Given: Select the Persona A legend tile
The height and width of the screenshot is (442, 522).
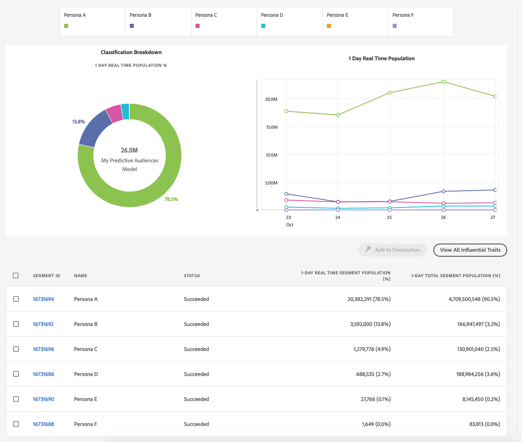Looking at the screenshot, I should point(92,22).
